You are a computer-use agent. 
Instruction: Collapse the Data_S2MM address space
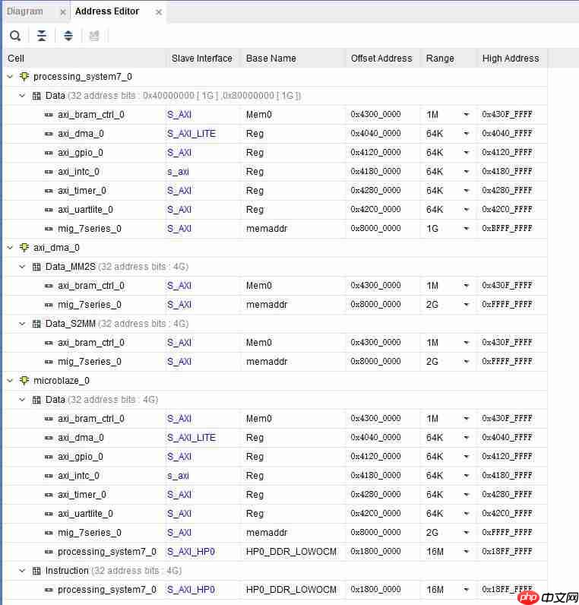[22, 324]
